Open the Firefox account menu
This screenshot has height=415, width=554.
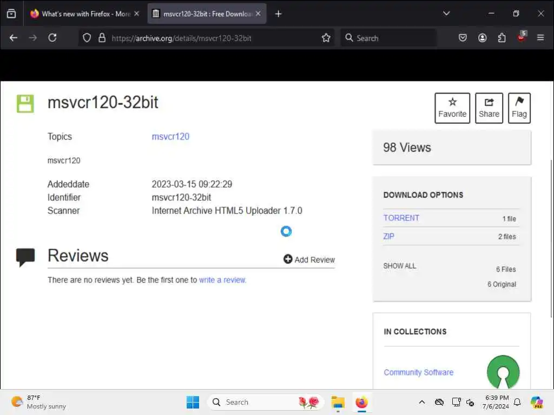tap(482, 38)
